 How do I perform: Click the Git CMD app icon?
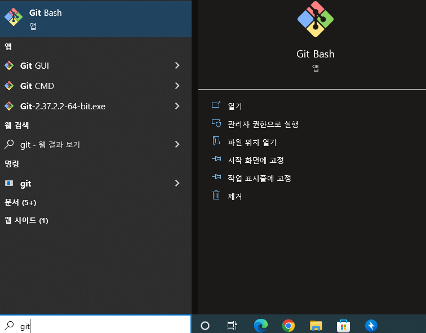[x=9, y=86]
